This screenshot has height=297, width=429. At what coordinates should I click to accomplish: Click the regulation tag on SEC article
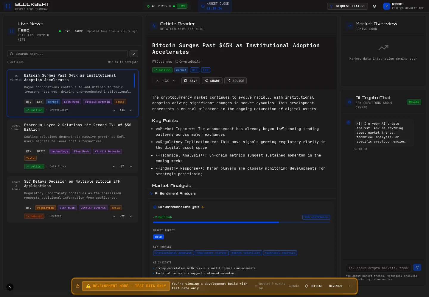(46, 208)
